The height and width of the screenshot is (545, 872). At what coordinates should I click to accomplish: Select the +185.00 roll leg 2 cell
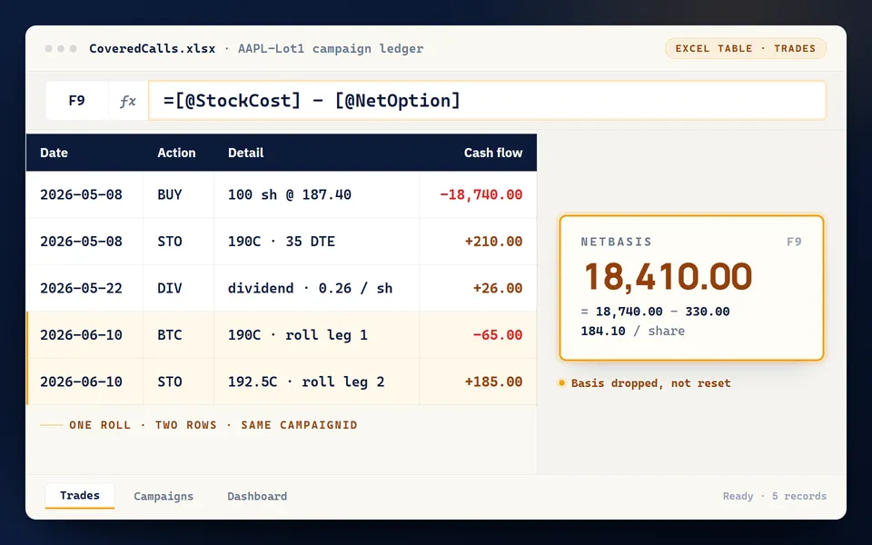coord(479,381)
